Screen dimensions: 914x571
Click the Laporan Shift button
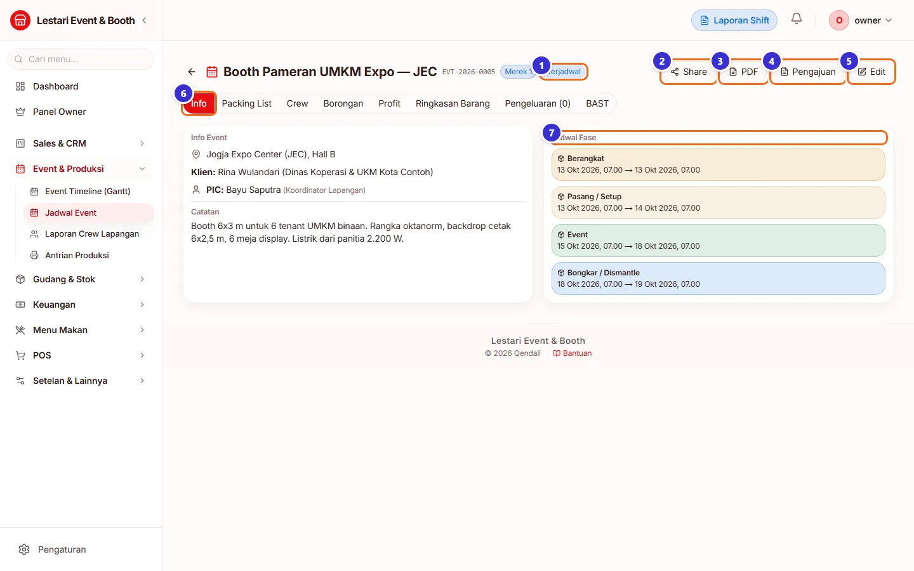(x=734, y=20)
